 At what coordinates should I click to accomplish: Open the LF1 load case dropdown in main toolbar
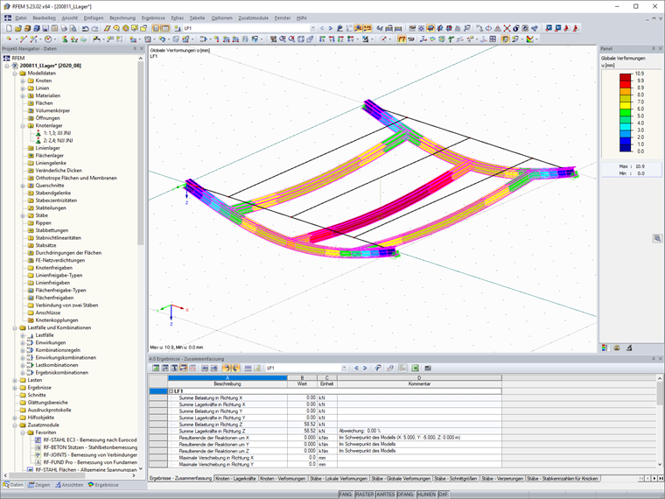pos(313,28)
